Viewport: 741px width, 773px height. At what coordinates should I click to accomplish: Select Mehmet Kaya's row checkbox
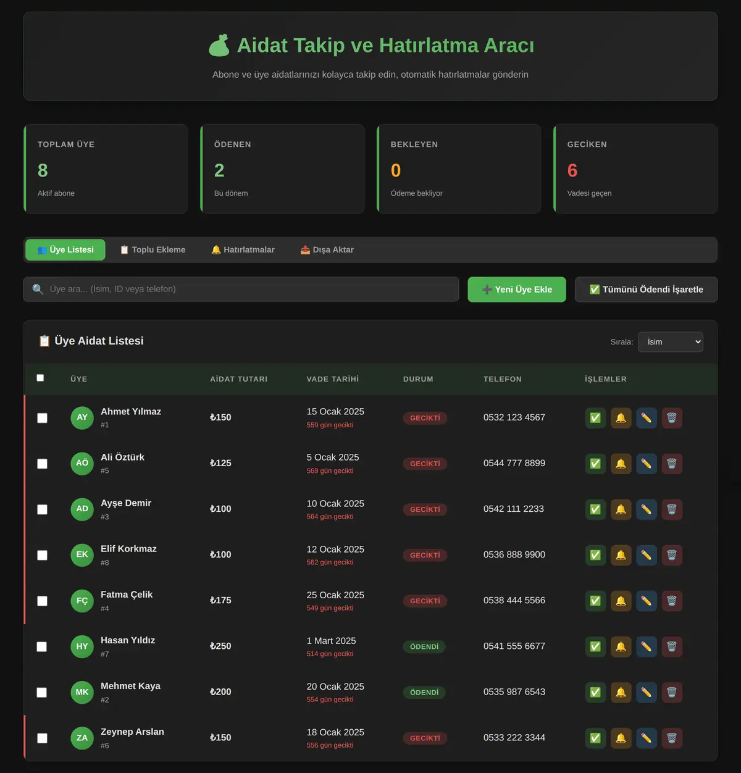point(42,692)
